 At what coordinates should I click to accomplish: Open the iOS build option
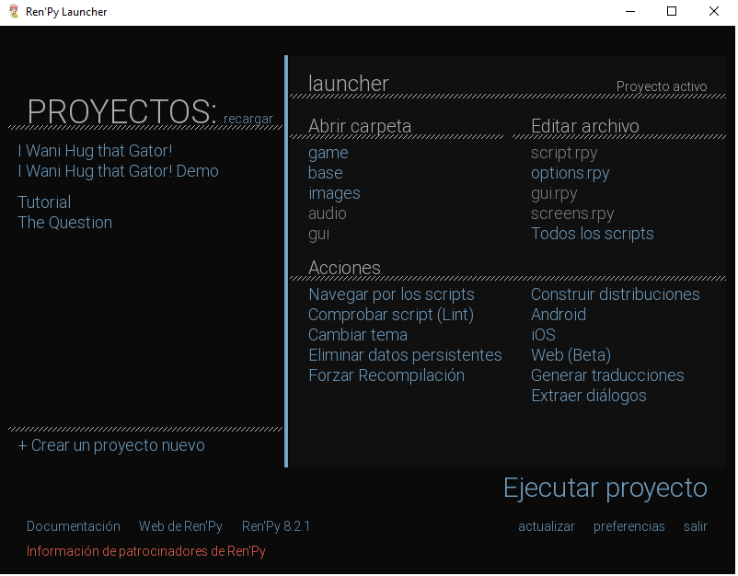(543, 335)
